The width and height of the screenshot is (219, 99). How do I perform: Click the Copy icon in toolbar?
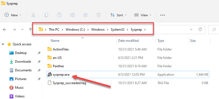click(x=46, y=15)
